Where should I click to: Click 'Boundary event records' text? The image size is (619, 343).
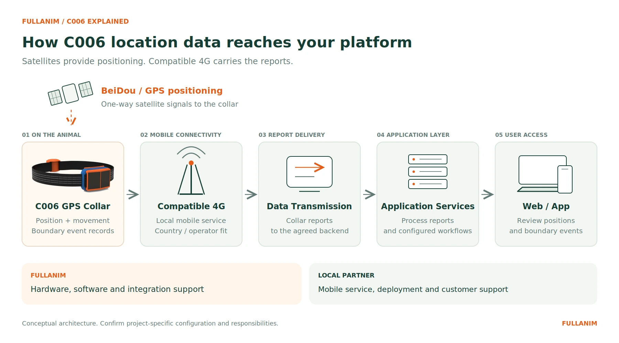(x=73, y=231)
